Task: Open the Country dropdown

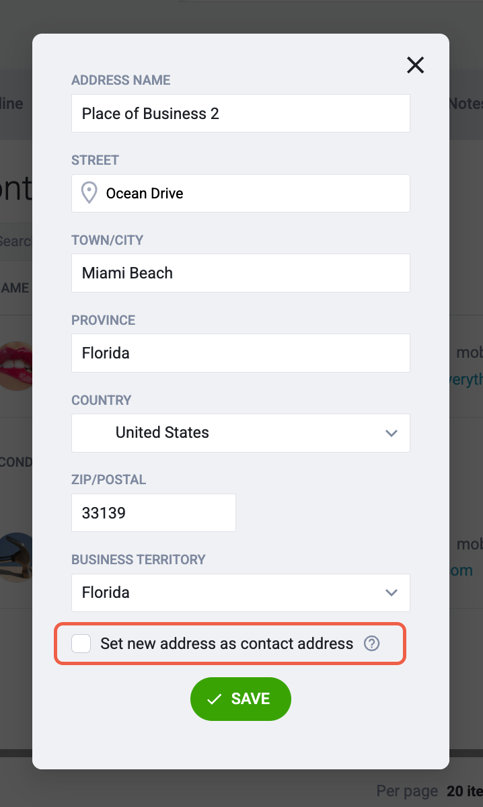Action: tap(241, 433)
